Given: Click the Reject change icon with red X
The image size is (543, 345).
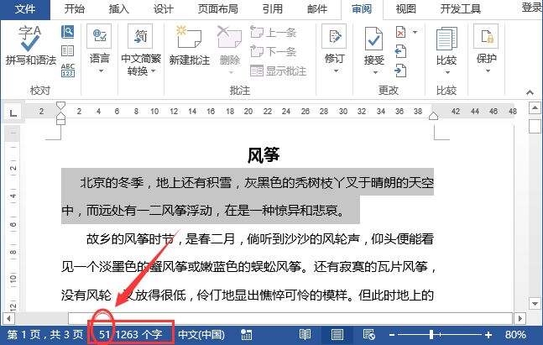Looking at the screenshot, I should [x=400, y=32].
